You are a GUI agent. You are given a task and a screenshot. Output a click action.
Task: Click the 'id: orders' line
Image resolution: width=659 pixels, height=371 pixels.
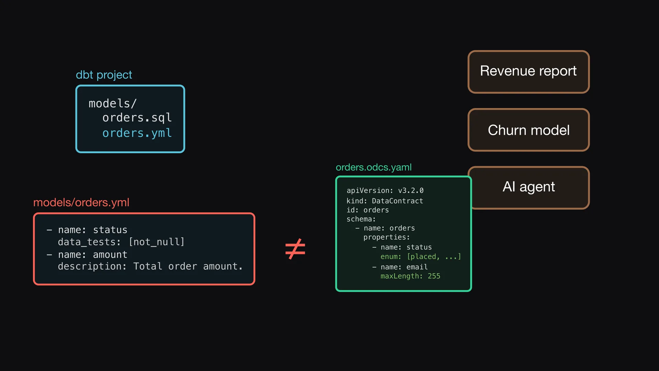point(368,210)
